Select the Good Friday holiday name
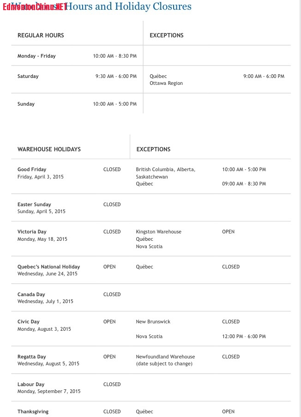The height and width of the screenshot is (417, 301). pos(32,170)
